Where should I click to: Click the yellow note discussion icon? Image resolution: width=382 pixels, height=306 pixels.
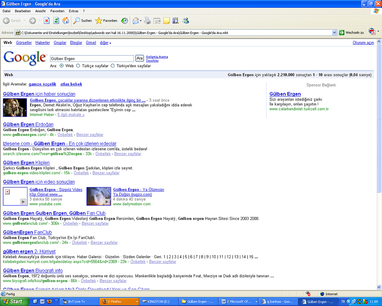click(x=167, y=21)
